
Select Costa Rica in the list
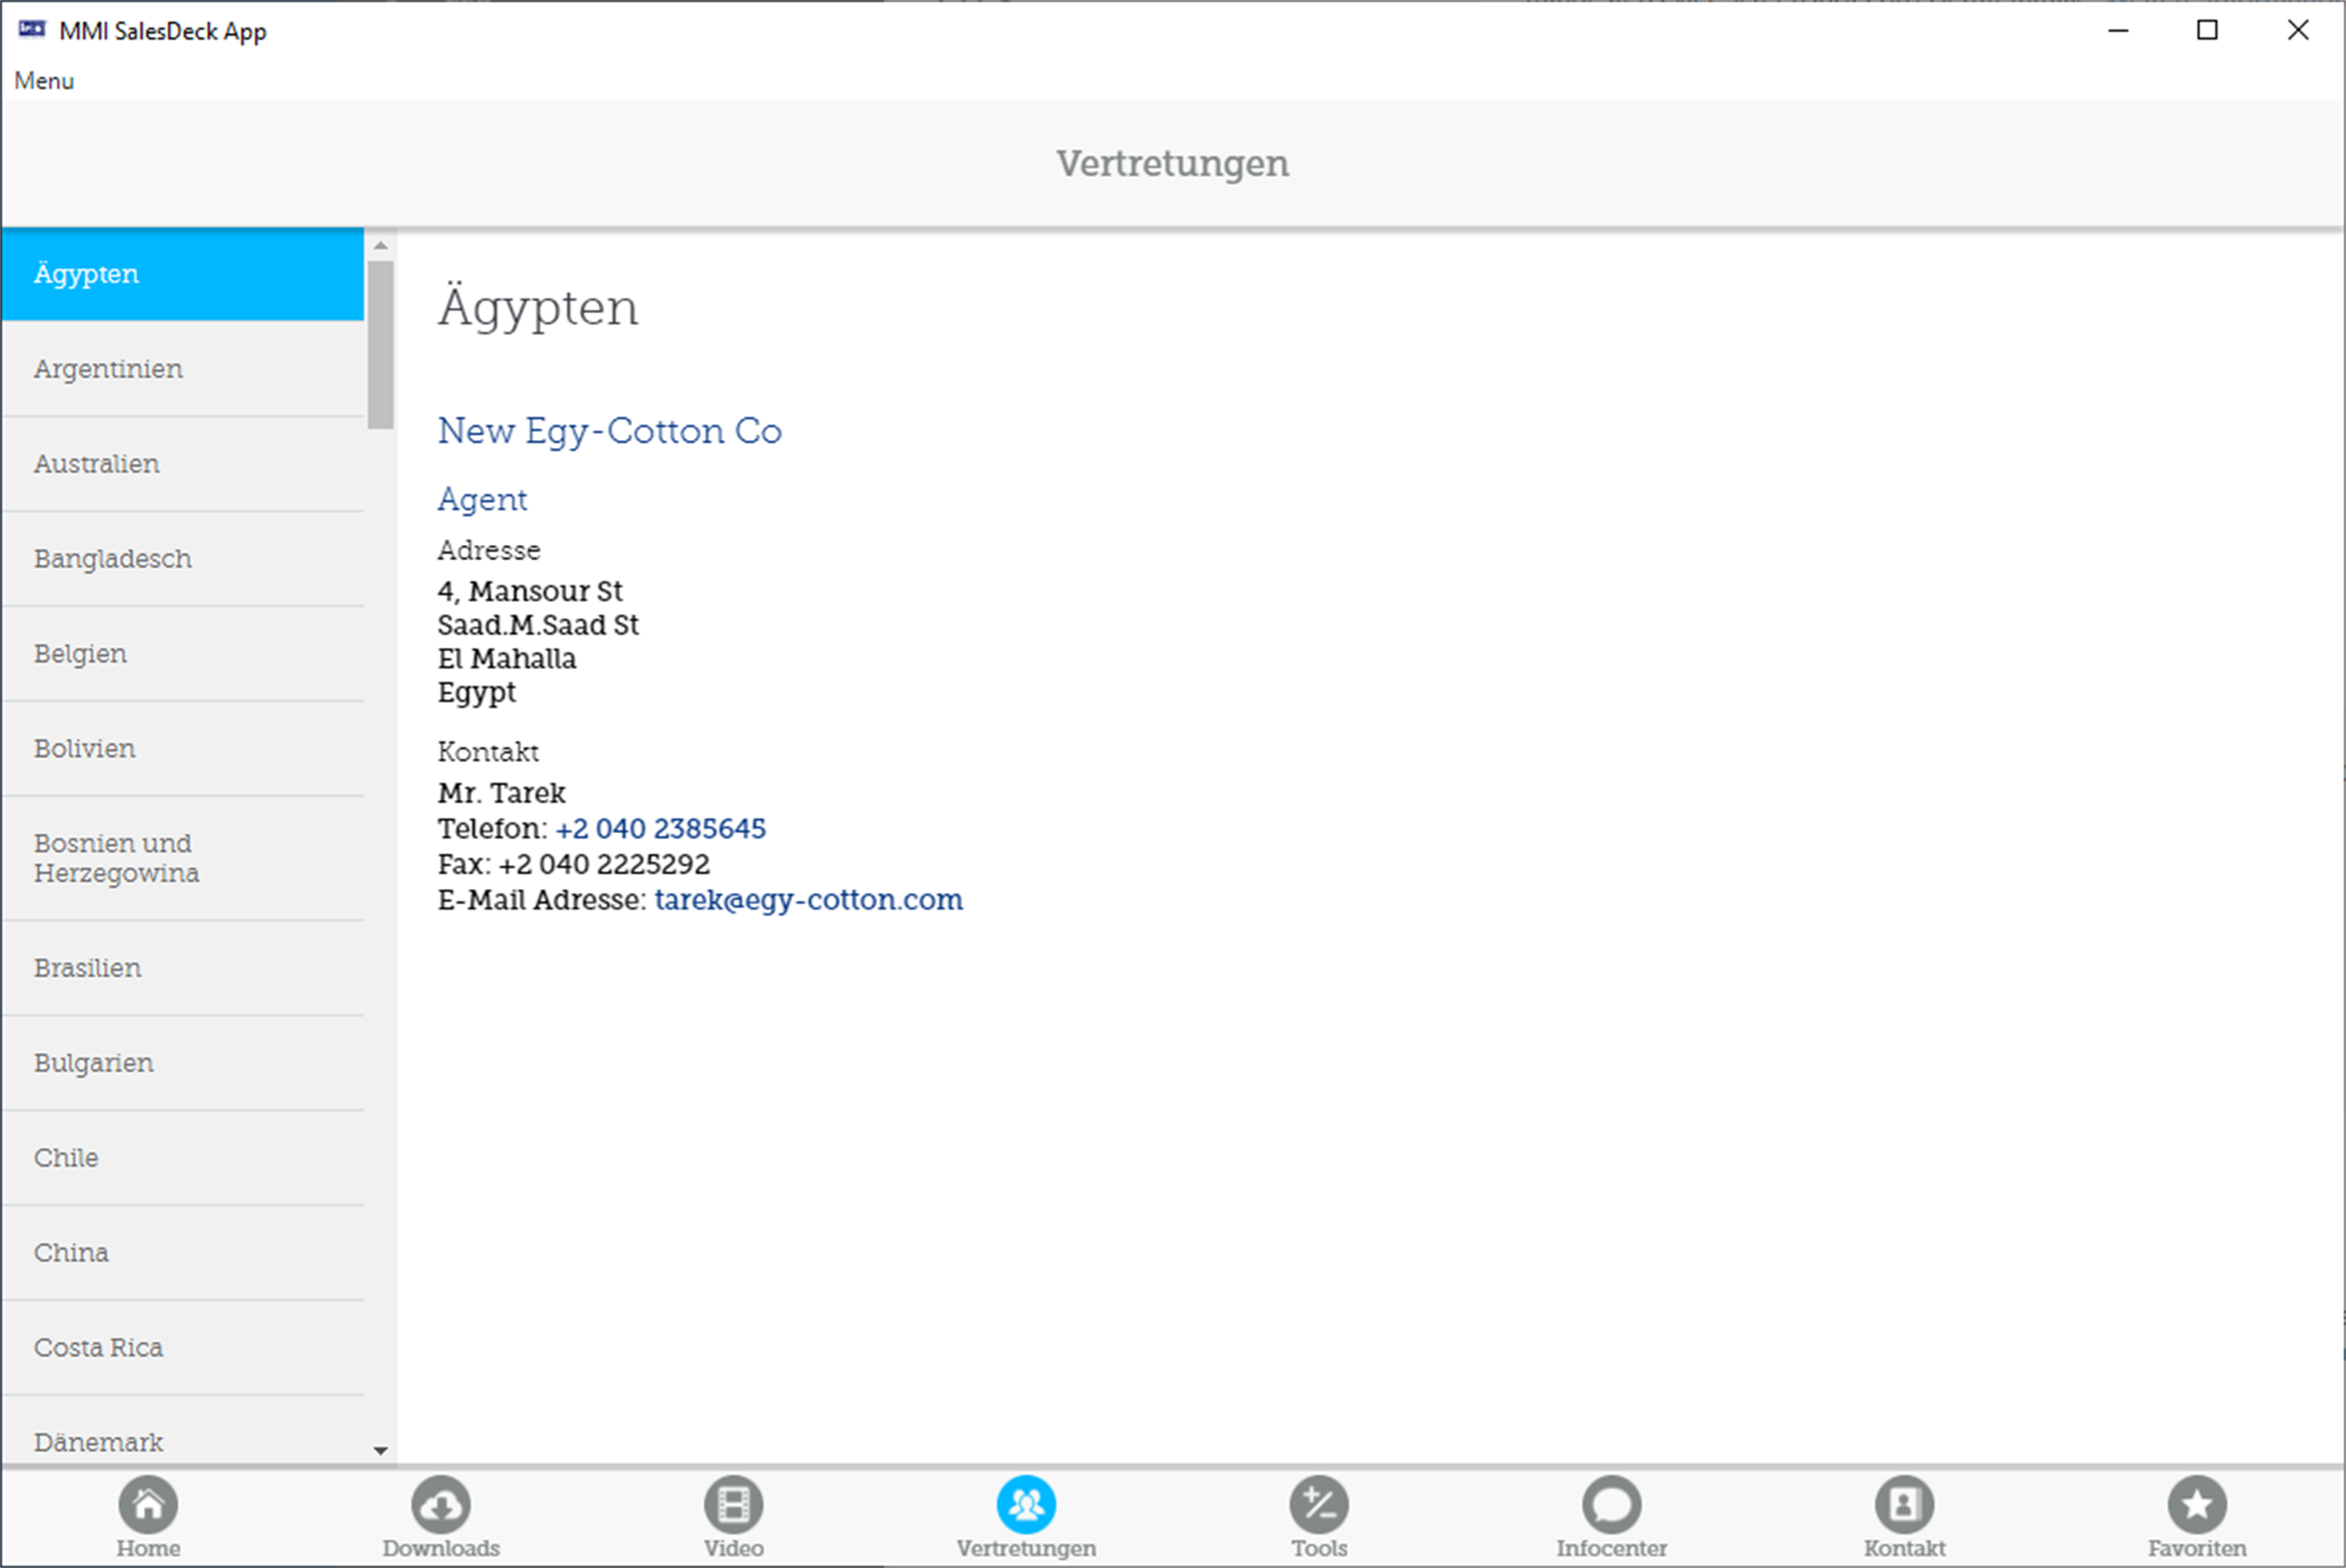click(98, 1348)
